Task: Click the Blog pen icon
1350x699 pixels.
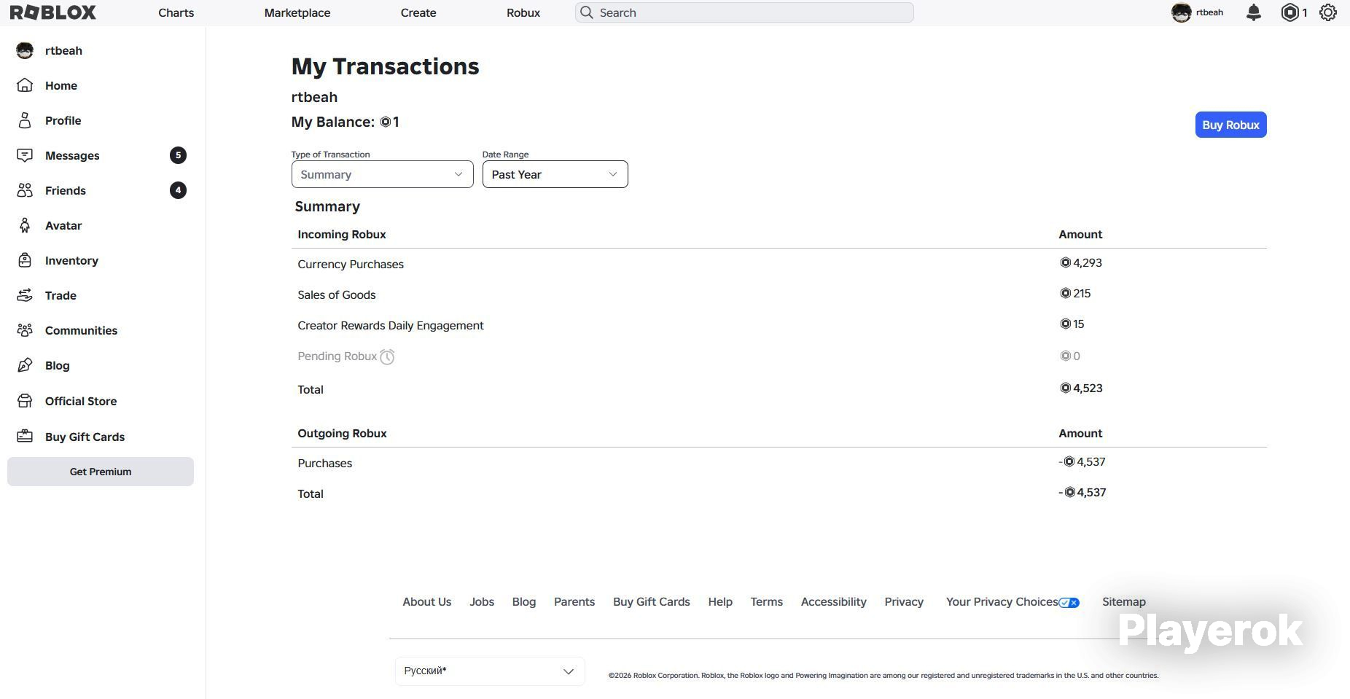Action: 25,365
